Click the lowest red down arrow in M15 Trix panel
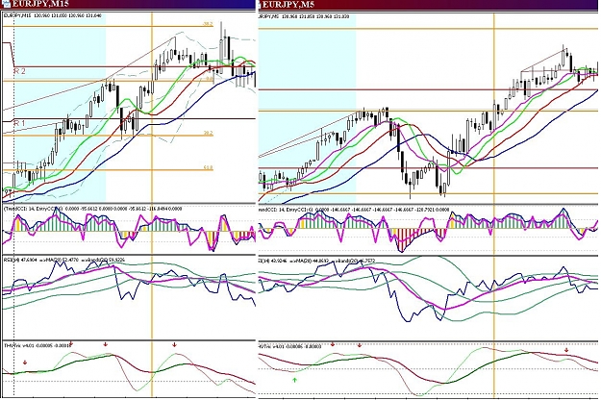The width and height of the screenshot is (601, 400). [x=25, y=362]
